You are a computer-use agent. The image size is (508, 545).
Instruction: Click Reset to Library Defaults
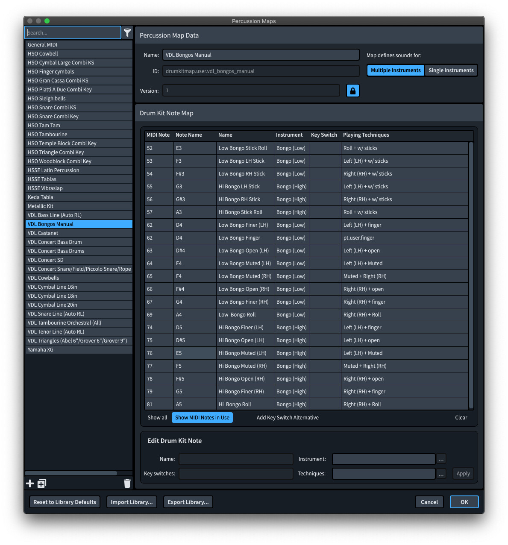65,502
